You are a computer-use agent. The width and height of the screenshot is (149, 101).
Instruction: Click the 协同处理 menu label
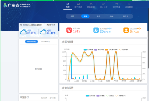pos(91,7)
